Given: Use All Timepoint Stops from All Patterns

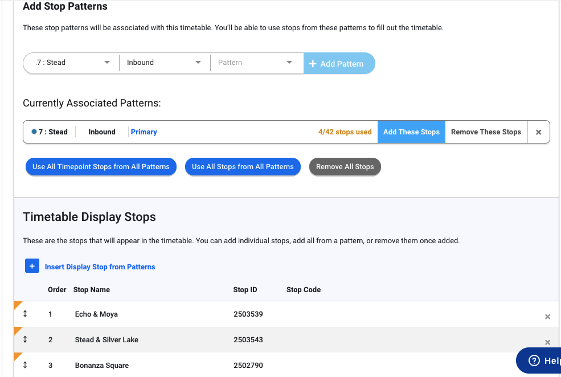Looking at the screenshot, I should (x=101, y=167).
